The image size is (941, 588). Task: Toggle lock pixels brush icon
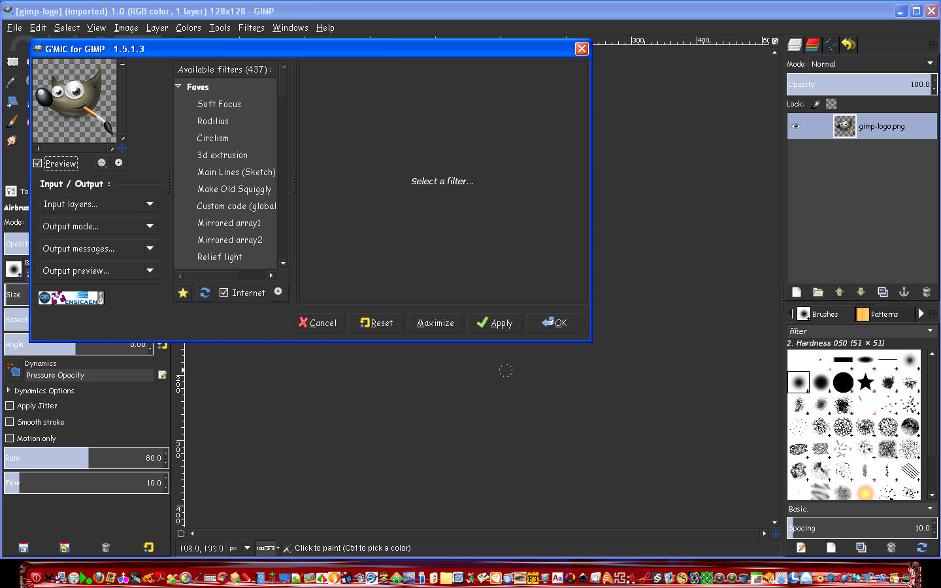(x=816, y=104)
